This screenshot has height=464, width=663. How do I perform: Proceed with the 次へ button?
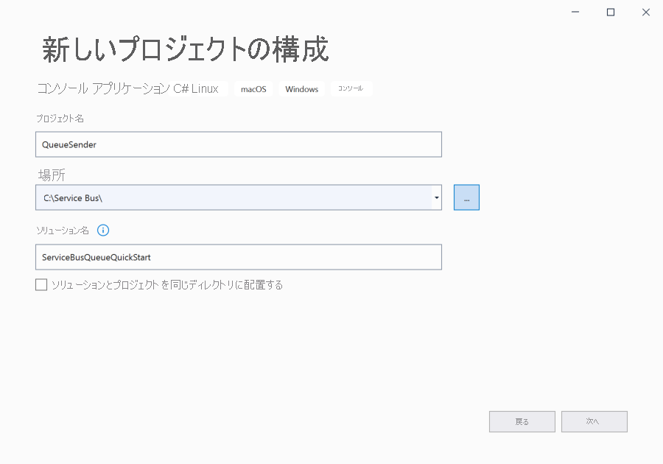(594, 422)
